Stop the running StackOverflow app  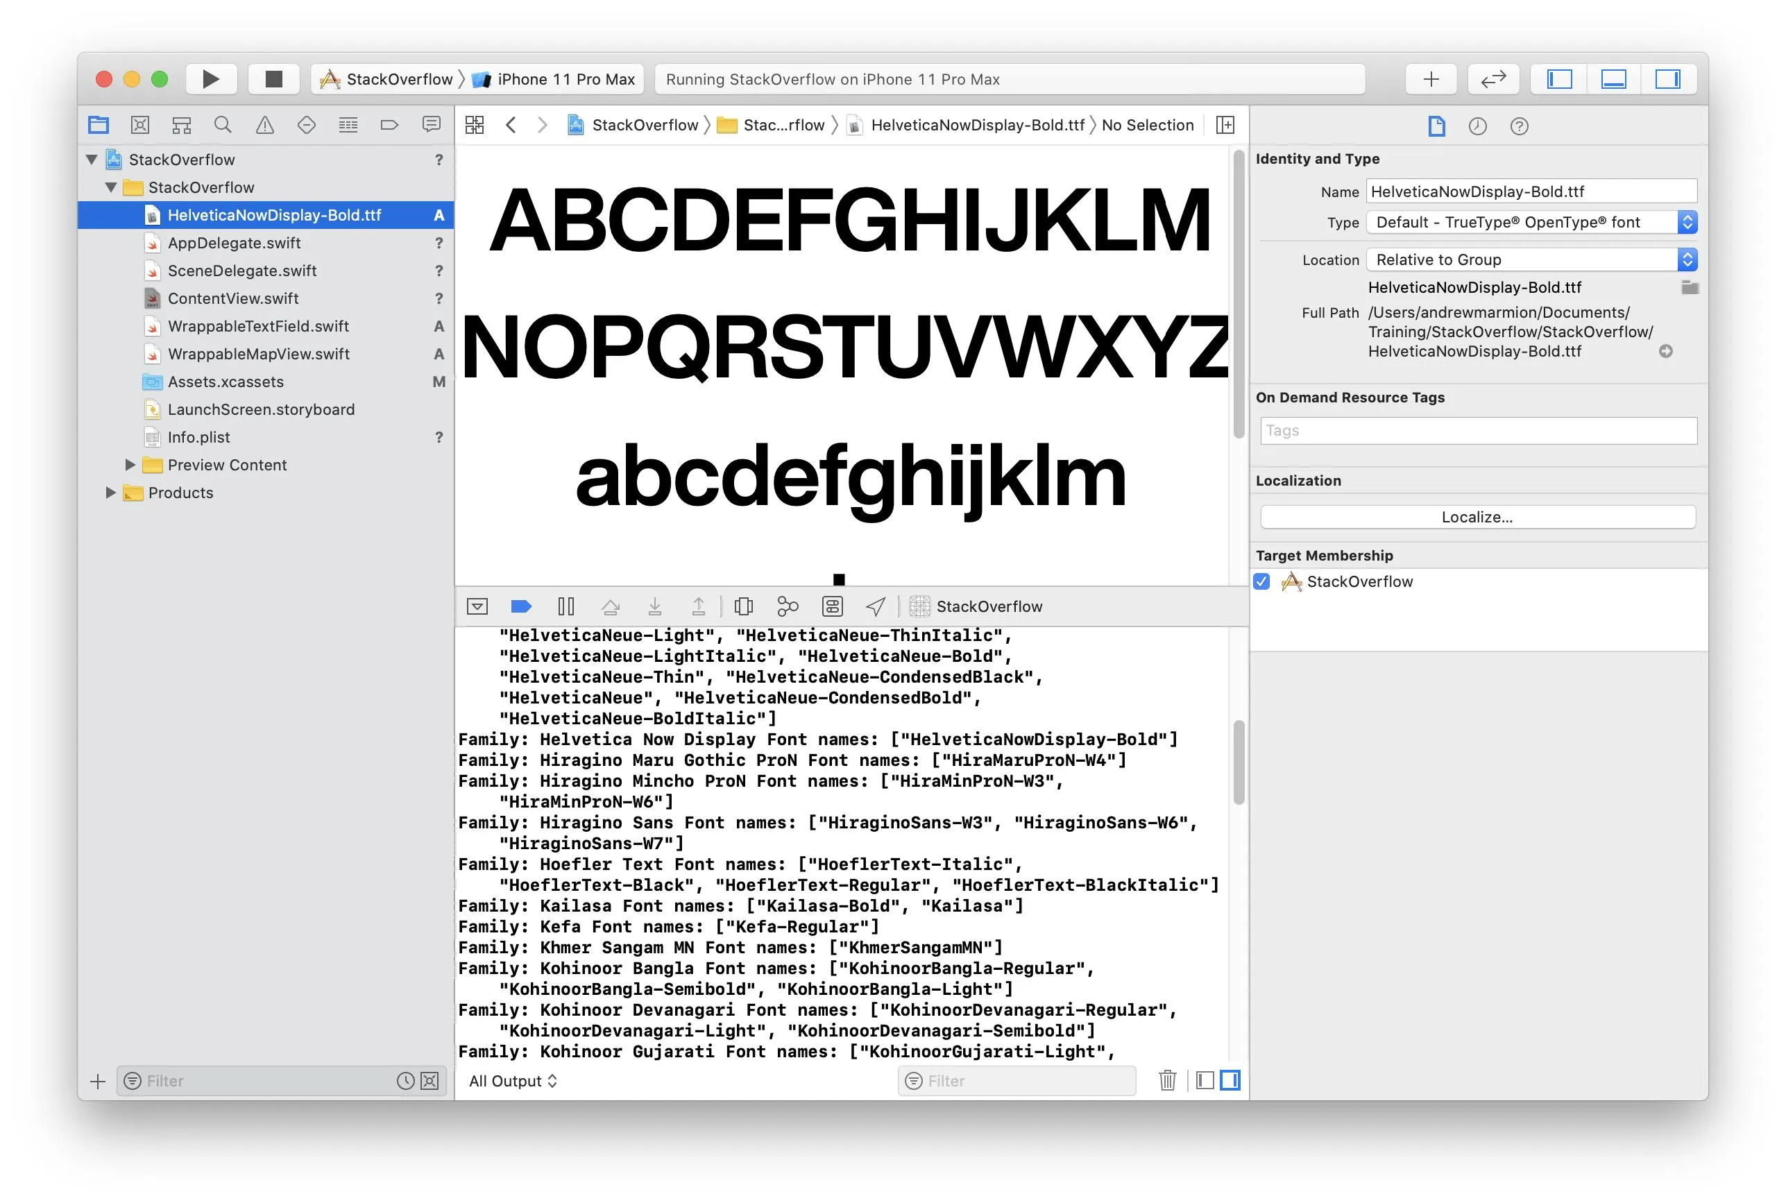[x=274, y=79]
